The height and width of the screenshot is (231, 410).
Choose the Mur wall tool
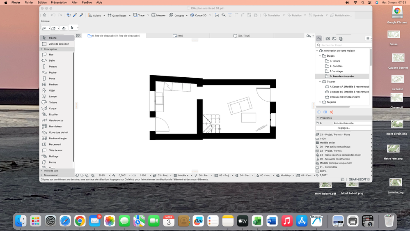57,55
